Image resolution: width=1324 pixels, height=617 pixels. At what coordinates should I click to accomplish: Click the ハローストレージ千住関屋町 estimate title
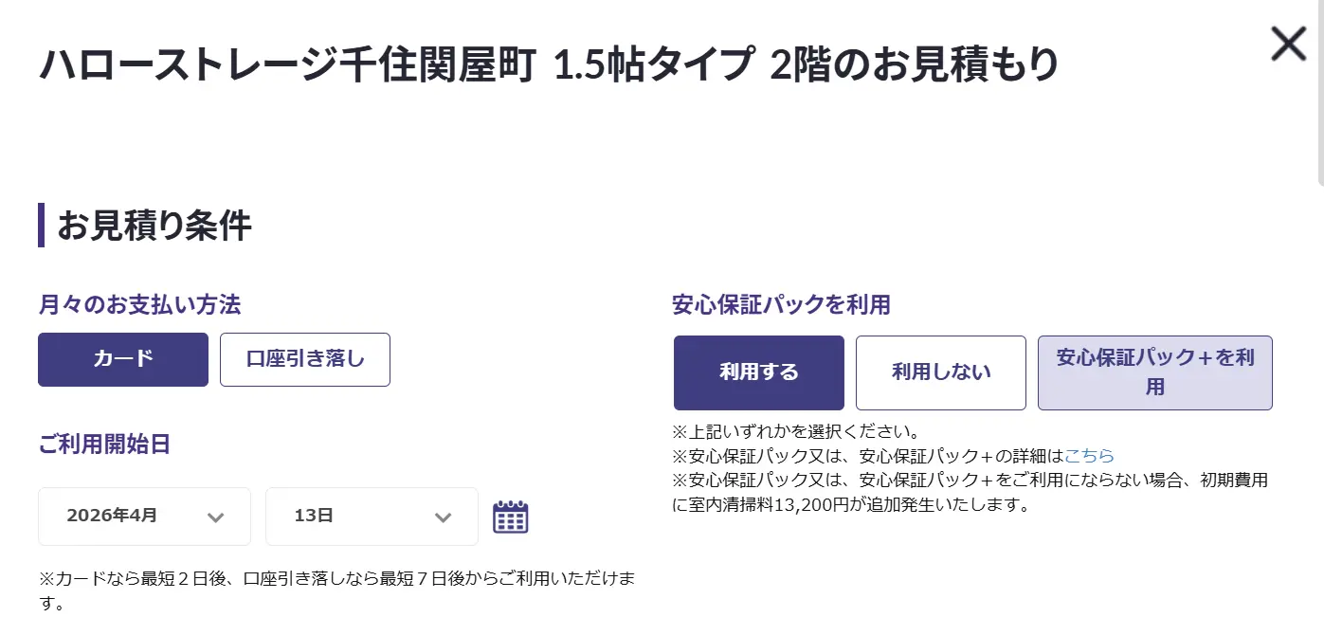[x=548, y=64]
